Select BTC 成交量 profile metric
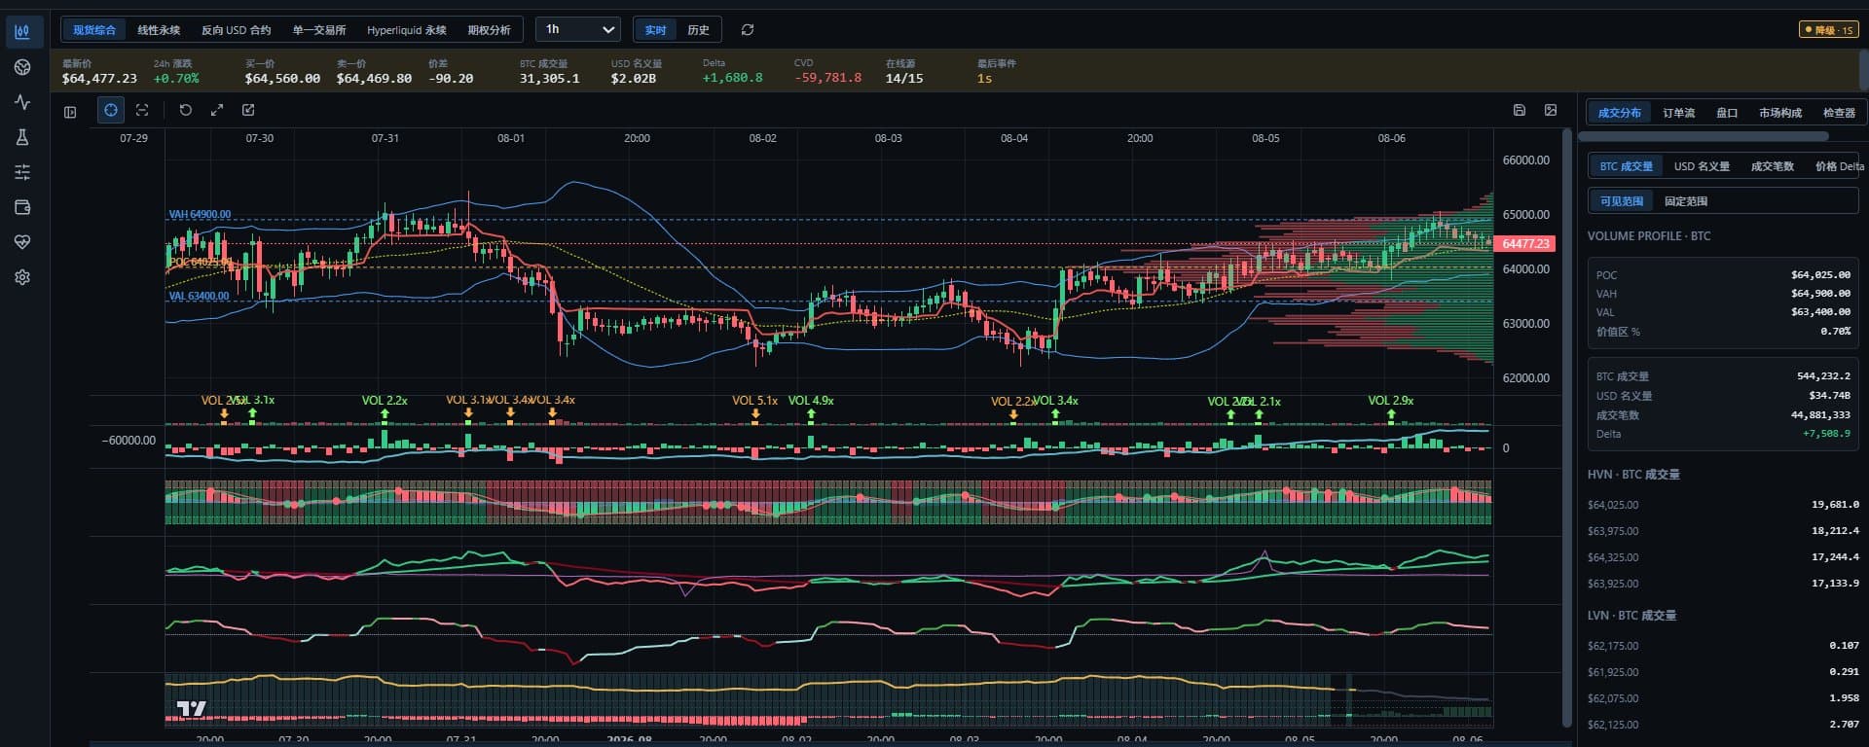The image size is (1869, 747). pyautogui.click(x=1626, y=166)
